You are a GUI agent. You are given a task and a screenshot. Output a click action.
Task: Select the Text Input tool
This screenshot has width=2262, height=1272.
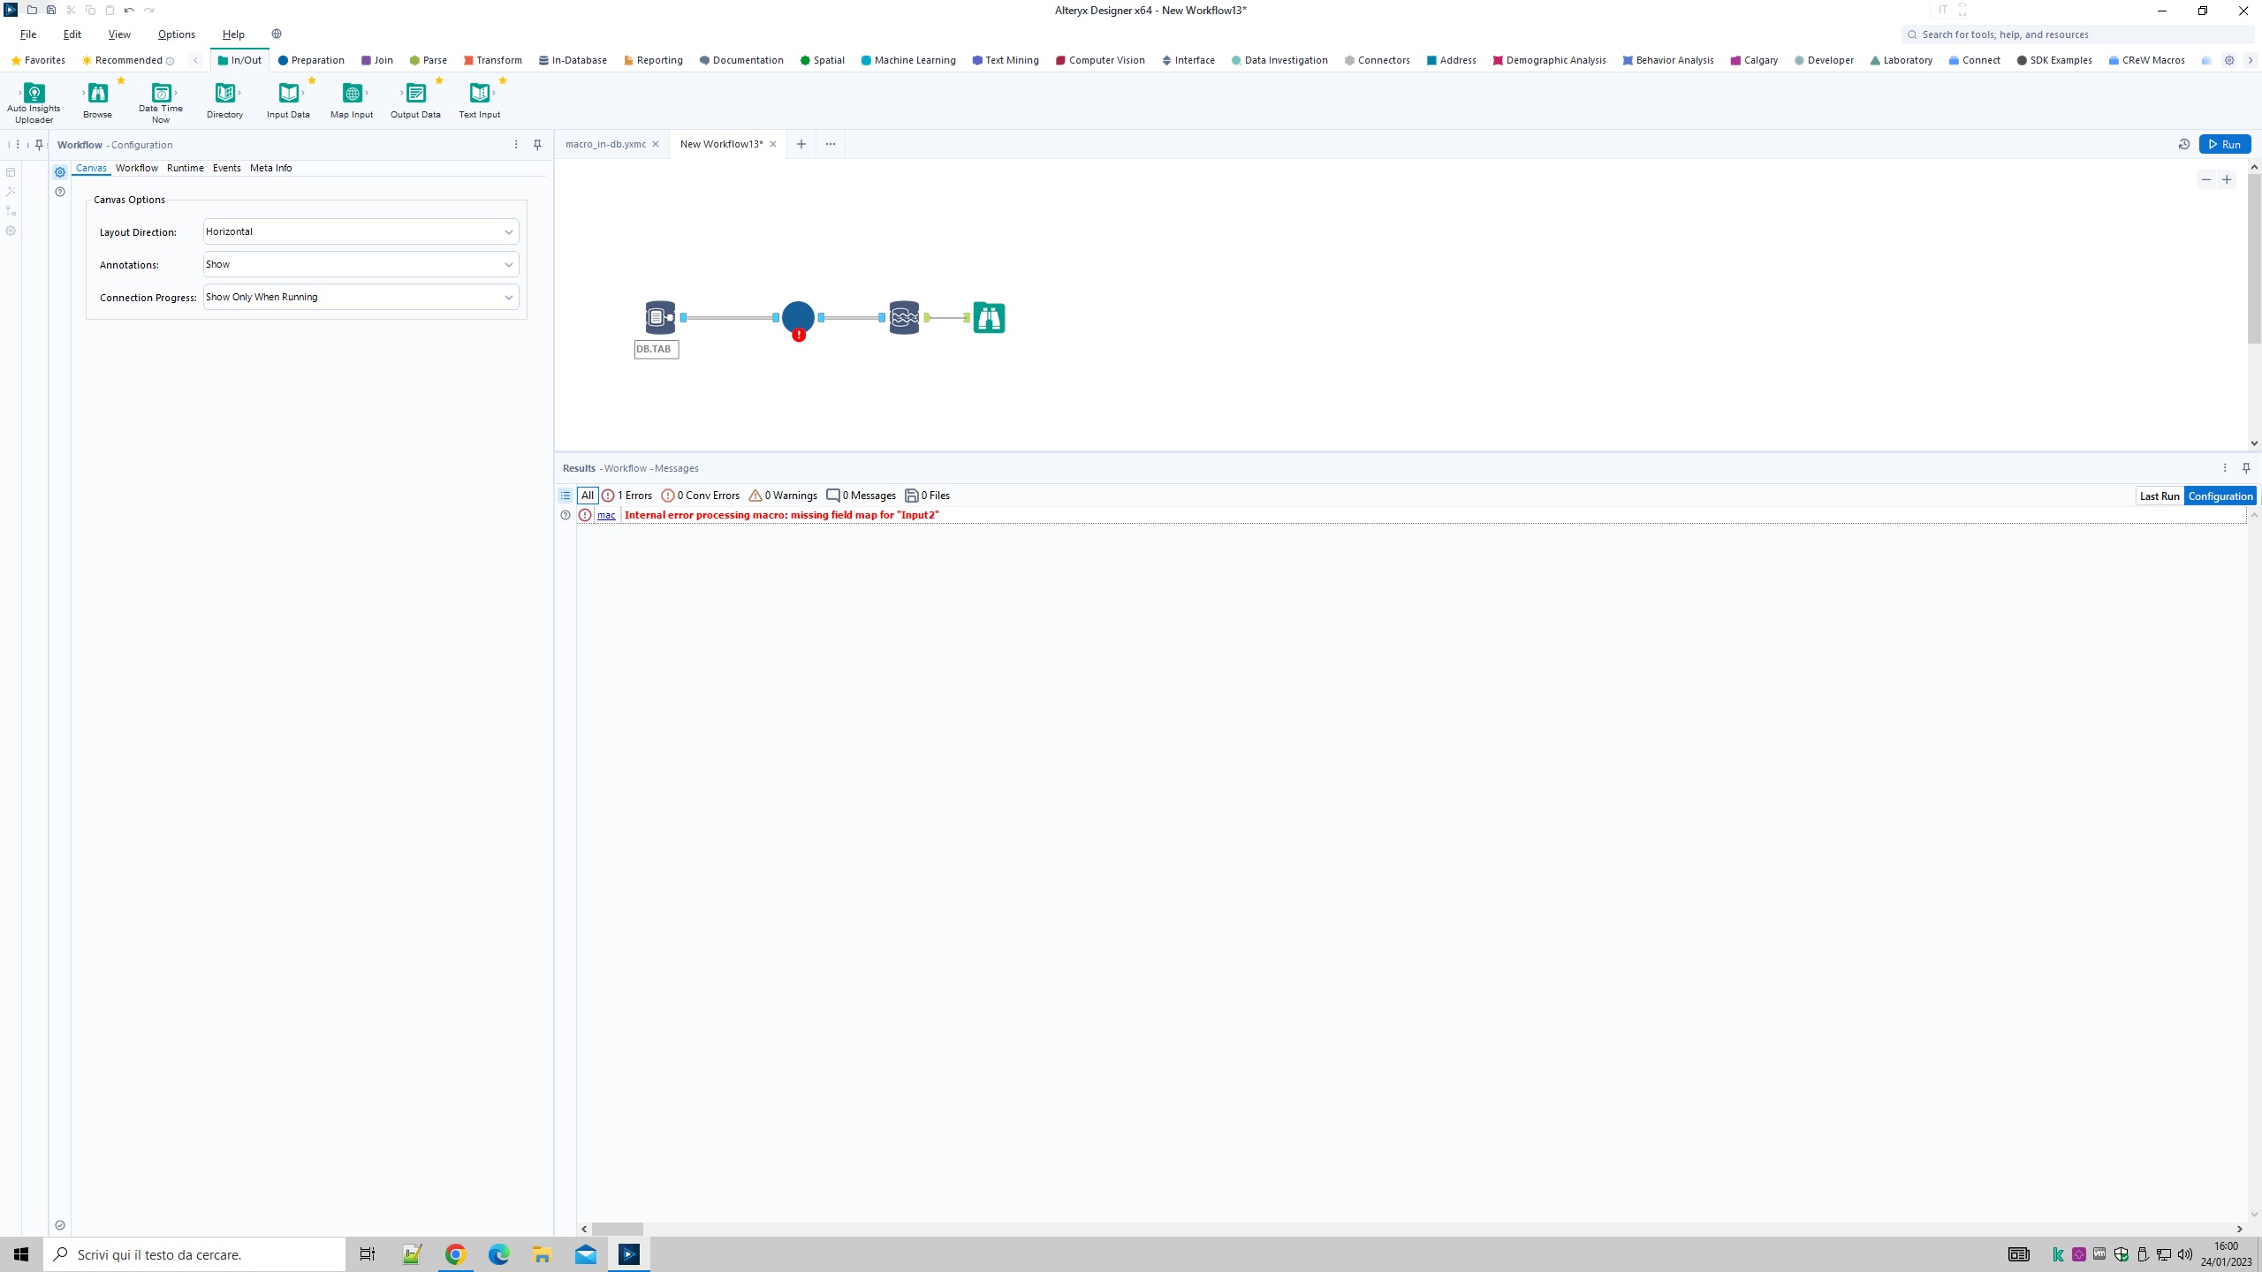[x=479, y=95]
